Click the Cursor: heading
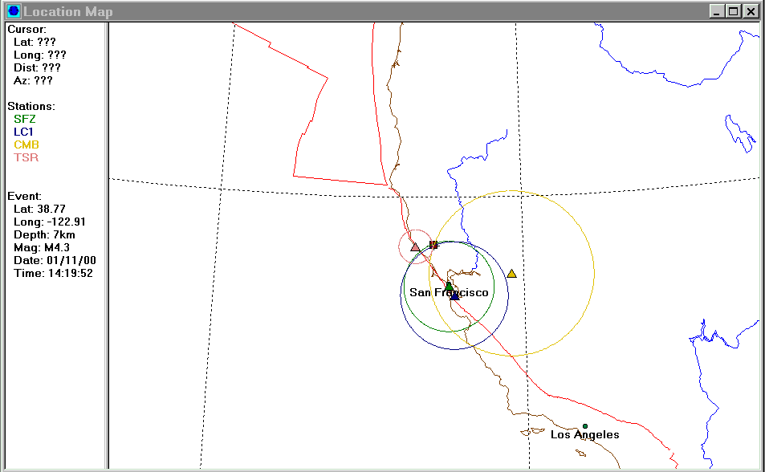This screenshot has height=472, width=765. tap(26, 29)
